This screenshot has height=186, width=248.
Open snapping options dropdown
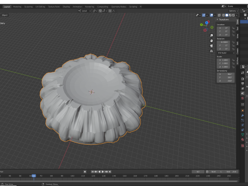click(104, 11)
